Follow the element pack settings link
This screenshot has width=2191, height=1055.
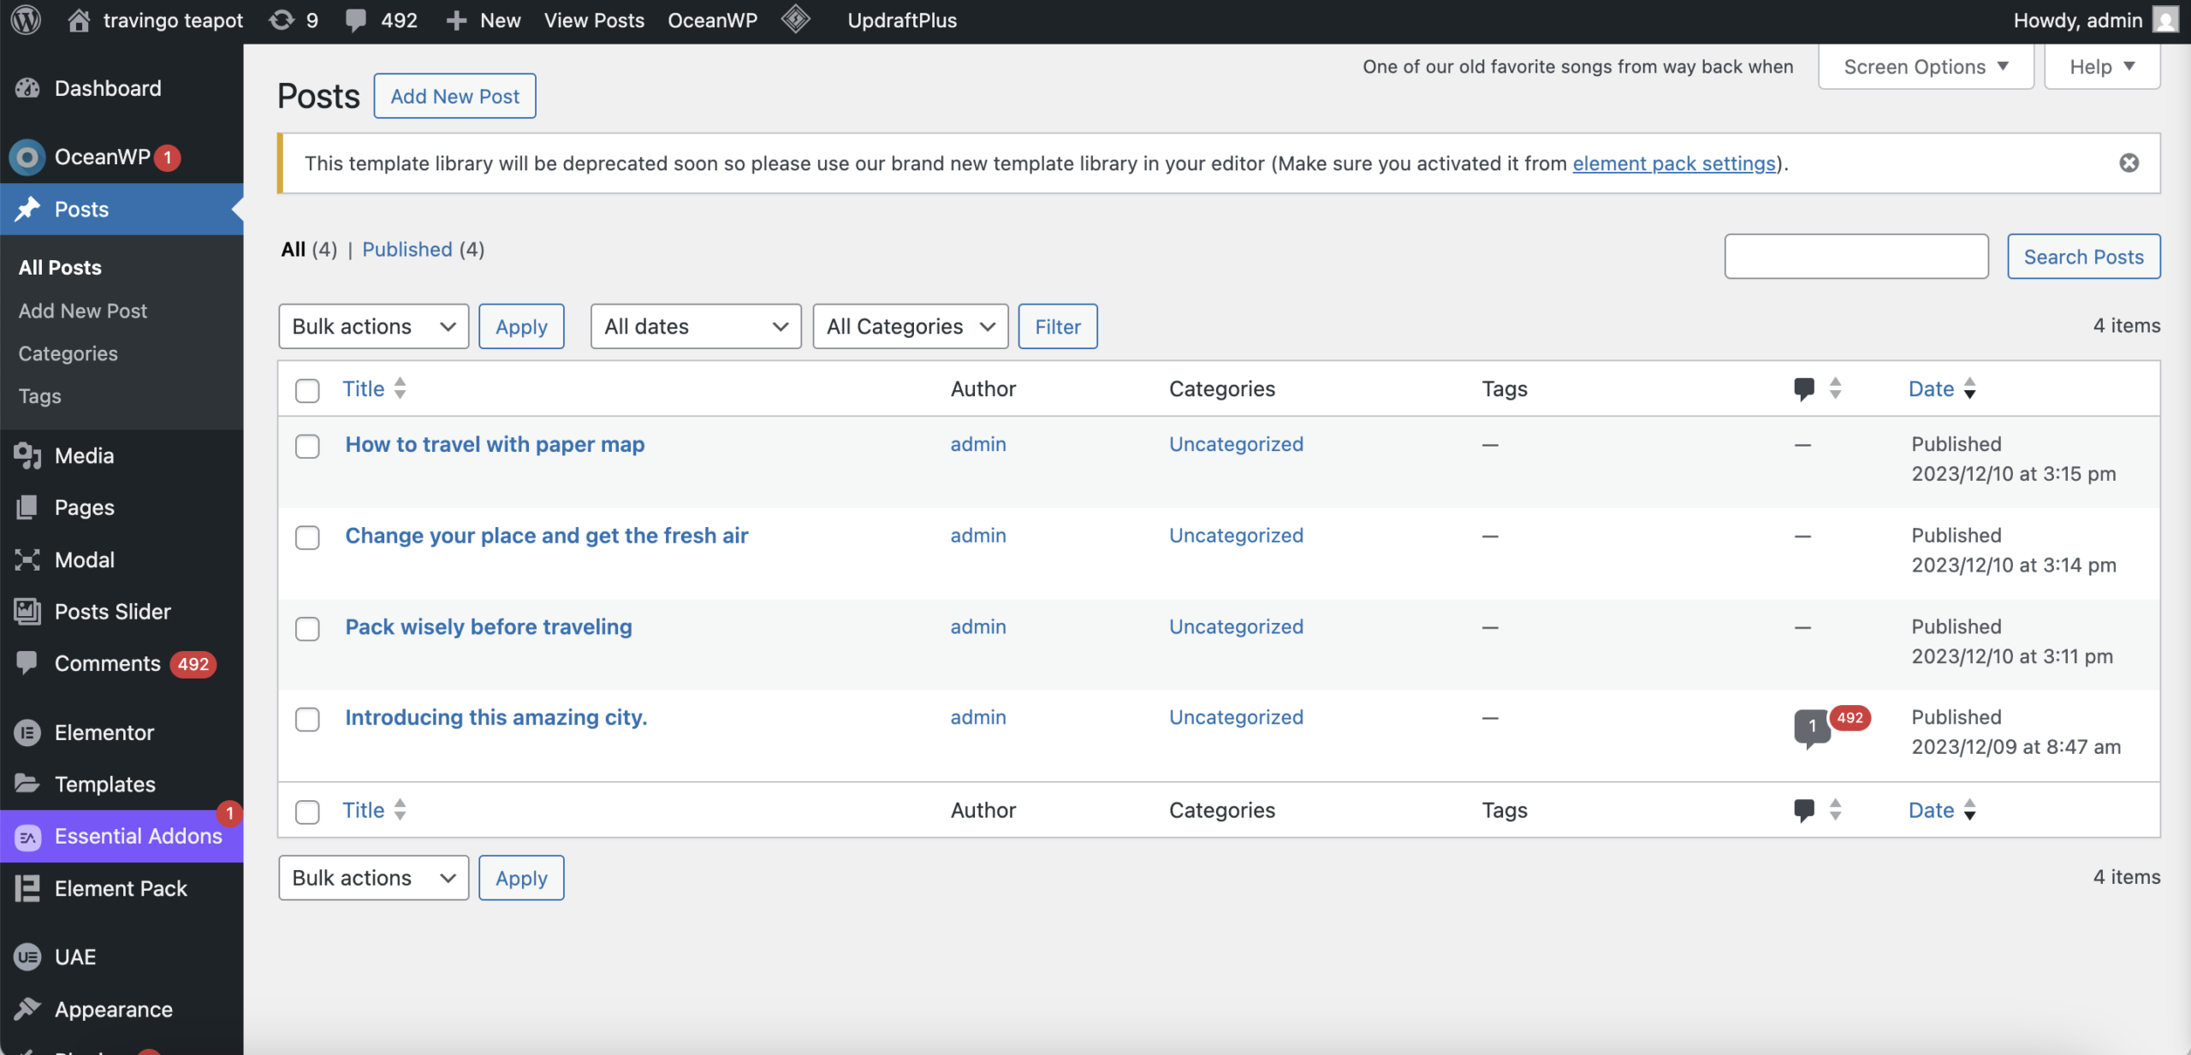coord(1674,163)
